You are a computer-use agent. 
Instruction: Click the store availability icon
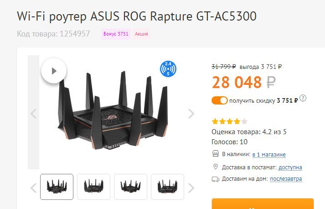(216, 154)
